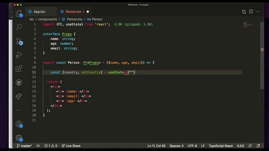Image resolution: width=269 pixels, height=151 pixels.
Task: Open the Person.tsx breadcrumb segment
Action: click(x=75, y=19)
